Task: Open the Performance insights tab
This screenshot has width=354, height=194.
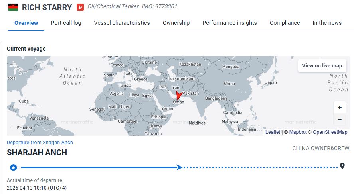Action: [x=229, y=23]
